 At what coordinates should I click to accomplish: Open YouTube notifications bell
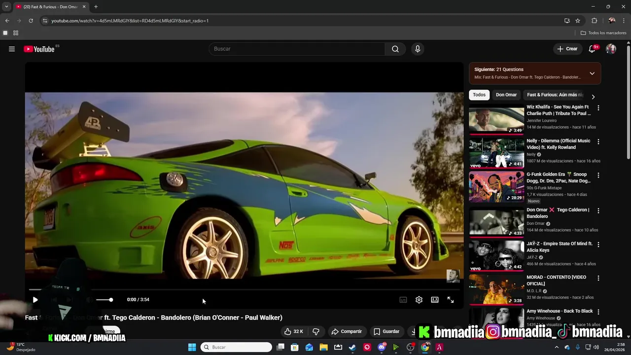(593, 49)
